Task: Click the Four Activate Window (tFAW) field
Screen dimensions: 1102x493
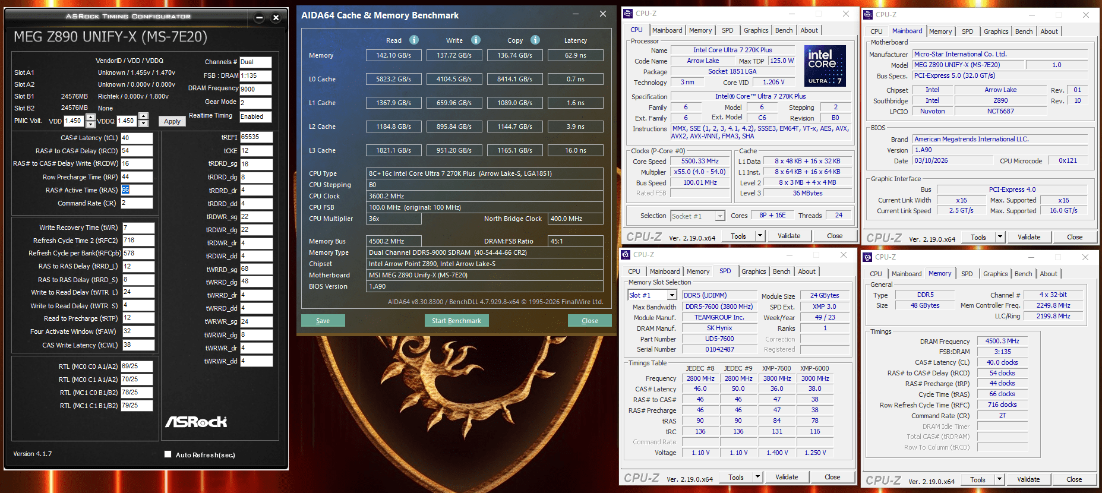Action: coord(138,331)
